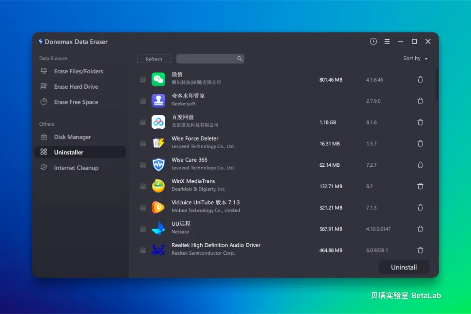Screen dimensions: 471x314
Task: Click the WinX MediaTrans app icon
Action: tap(158, 186)
